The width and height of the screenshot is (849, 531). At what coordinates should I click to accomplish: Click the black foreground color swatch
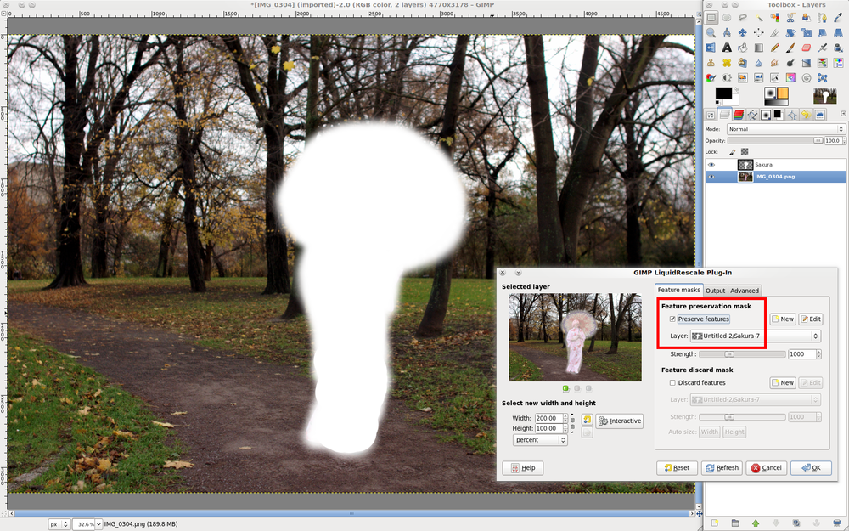coord(722,93)
